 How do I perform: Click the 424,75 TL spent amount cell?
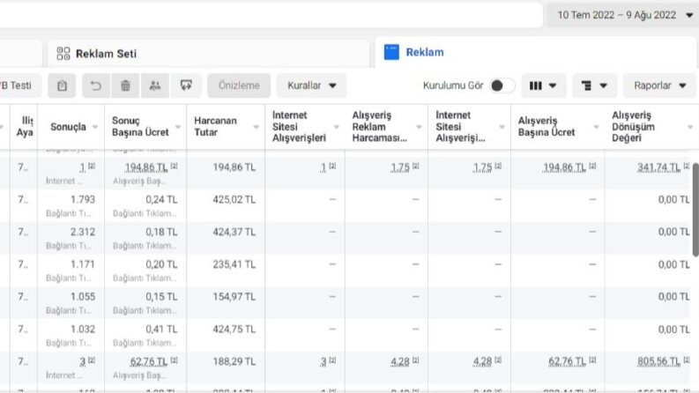[x=234, y=330]
